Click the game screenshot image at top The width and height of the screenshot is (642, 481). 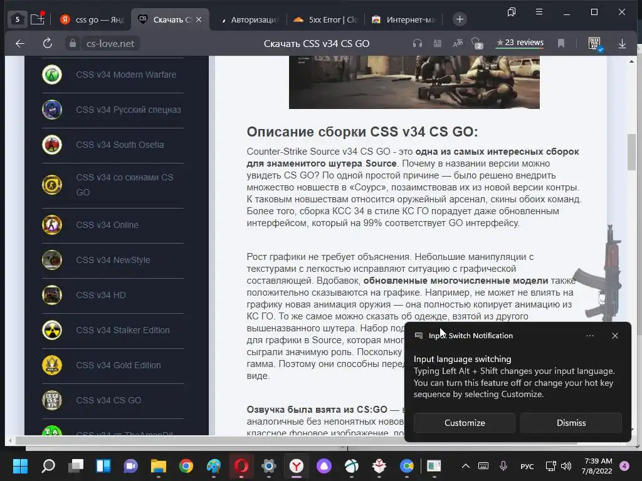[414, 82]
